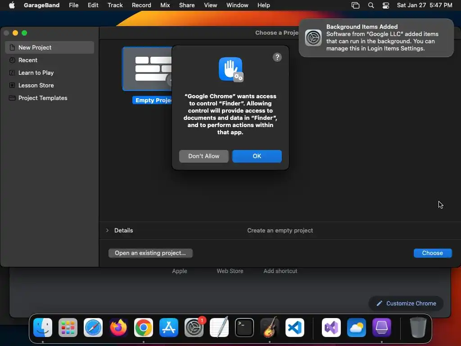Click the Web Store shortcut in Chrome

pos(230,271)
